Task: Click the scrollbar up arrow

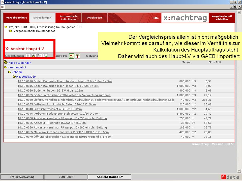Action: coord(239,12)
